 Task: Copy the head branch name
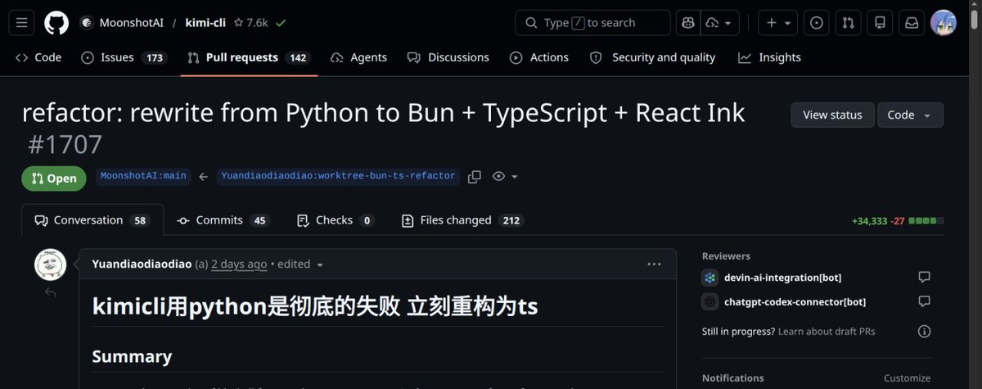(475, 177)
